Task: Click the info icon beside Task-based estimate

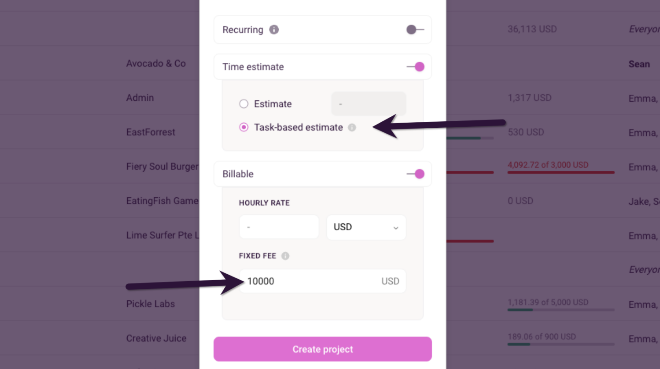Action: click(352, 128)
